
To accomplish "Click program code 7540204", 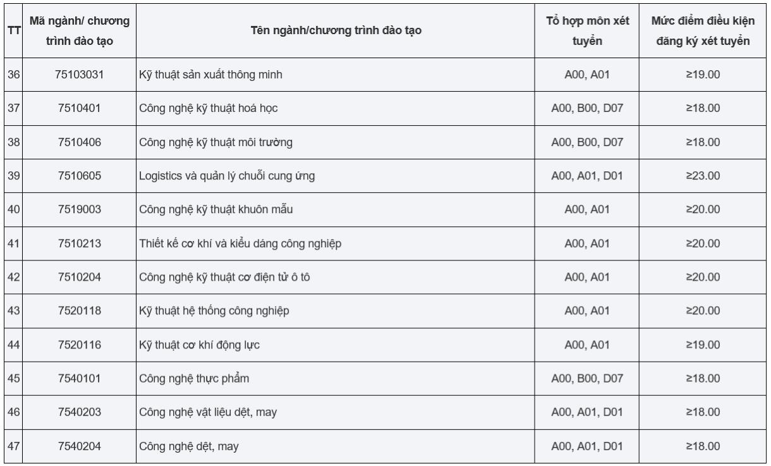I will 80,446.
